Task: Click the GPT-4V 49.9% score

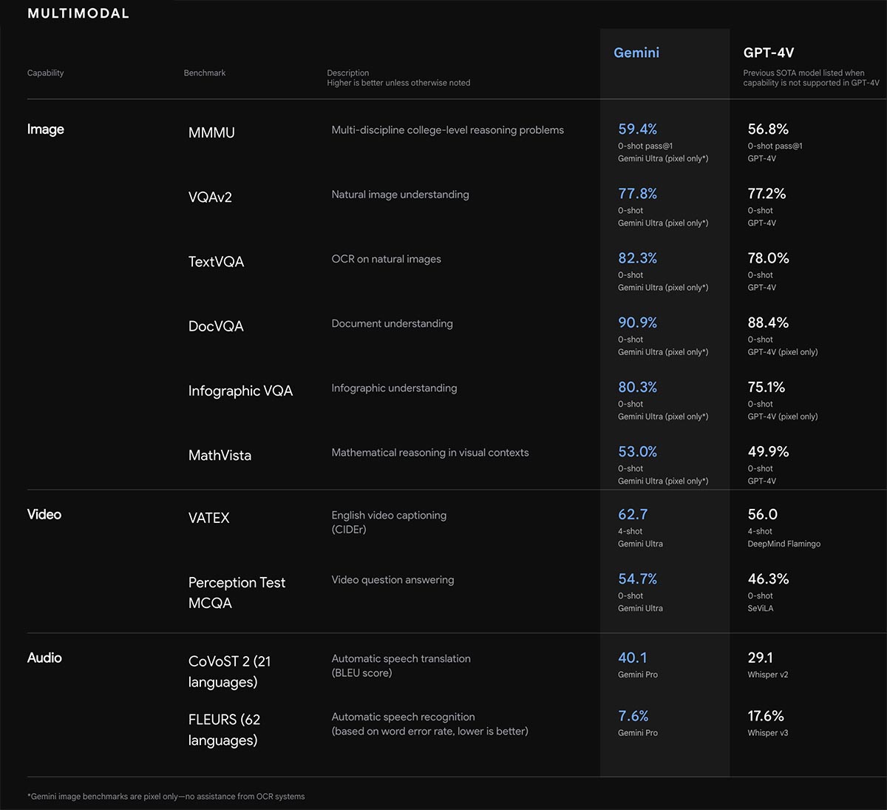Action: 768,451
